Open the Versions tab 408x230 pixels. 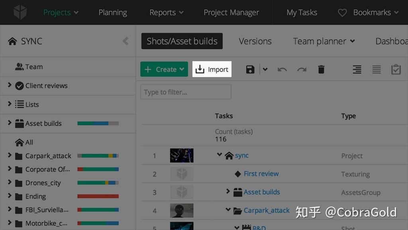coord(255,41)
